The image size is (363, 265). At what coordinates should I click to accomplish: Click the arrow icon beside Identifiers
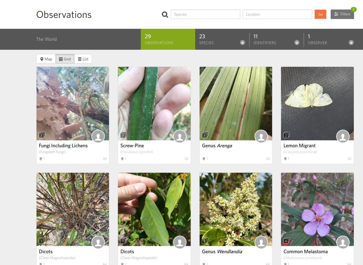coord(297,43)
